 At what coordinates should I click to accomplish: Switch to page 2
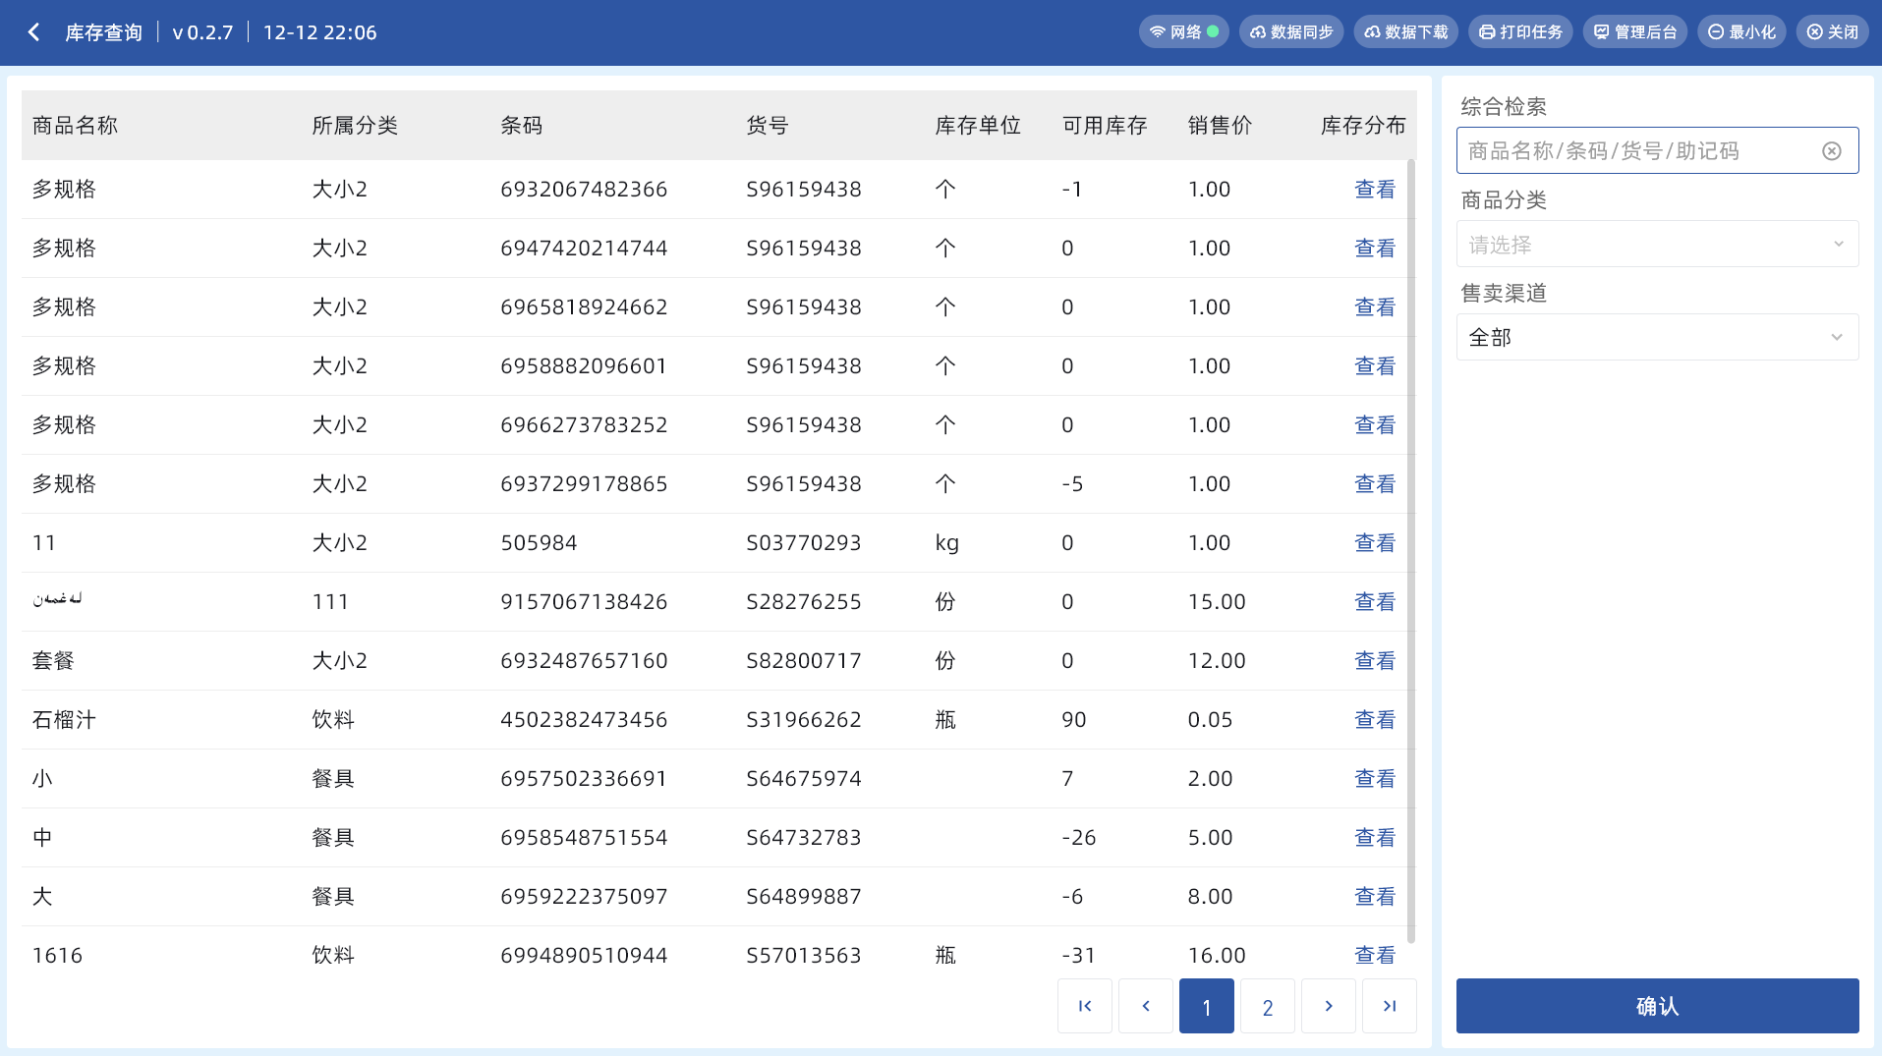tap(1268, 1006)
